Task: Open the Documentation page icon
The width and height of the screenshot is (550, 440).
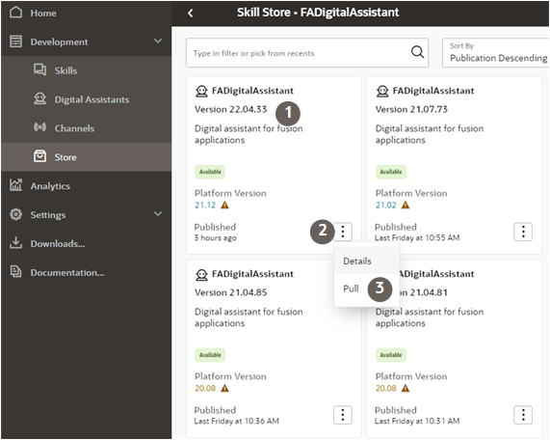Action: (15, 272)
